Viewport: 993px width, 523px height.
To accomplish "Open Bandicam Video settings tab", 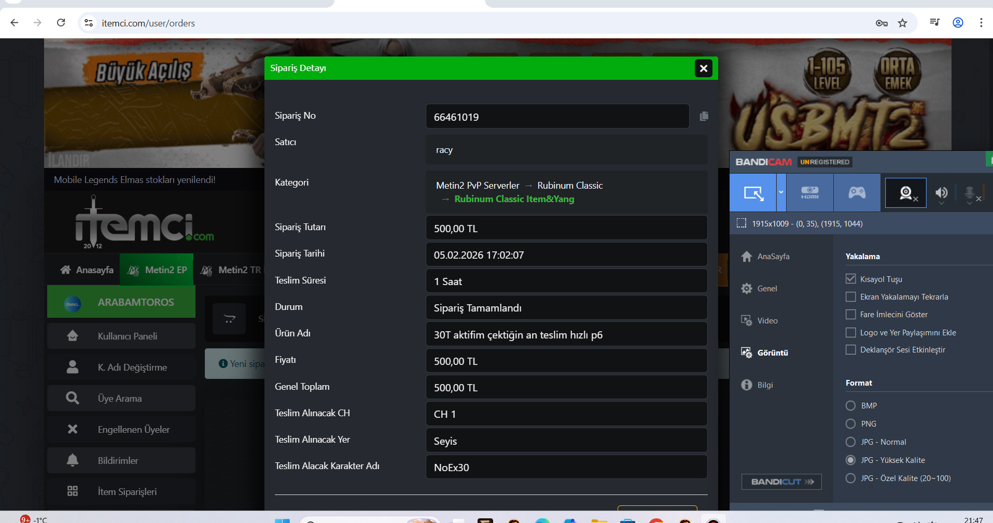I will tap(760, 321).
